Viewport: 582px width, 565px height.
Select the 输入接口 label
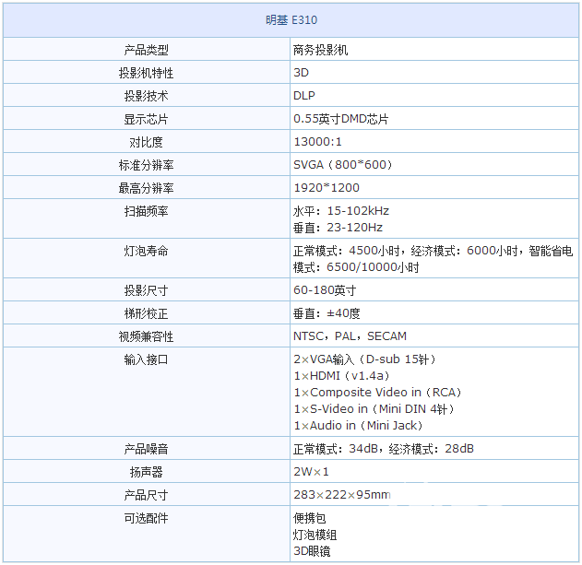147,359
